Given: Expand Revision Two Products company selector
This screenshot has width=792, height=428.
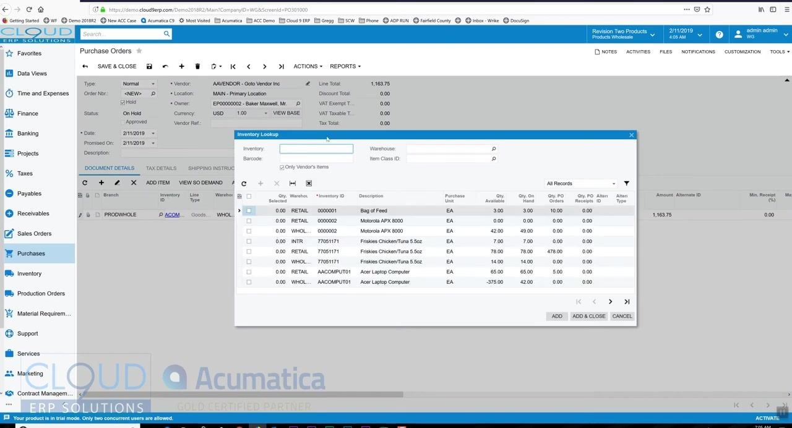Looking at the screenshot, I should point(624,34).
